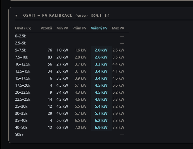Click the OSVIT → PV KALIBRACE heading
Image resolution: width=193 pixels, height=149 pixels.
coord(48,15)
